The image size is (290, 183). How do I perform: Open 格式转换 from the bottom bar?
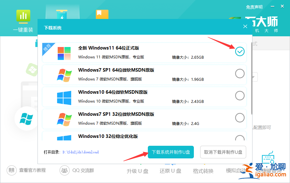pos(203,171)
